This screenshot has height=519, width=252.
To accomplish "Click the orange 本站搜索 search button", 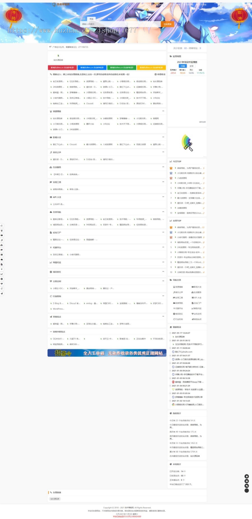I will (x=167, y=24).
